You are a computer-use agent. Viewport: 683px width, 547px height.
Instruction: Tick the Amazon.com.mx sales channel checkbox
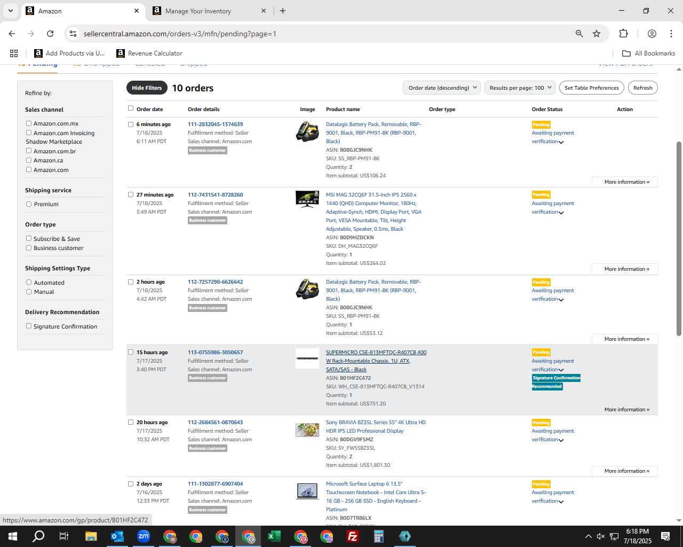(x=29, y=123)
